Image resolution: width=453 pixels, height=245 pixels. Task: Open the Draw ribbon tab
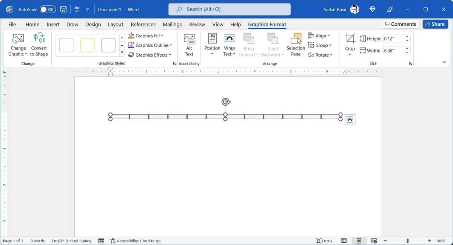72,24
